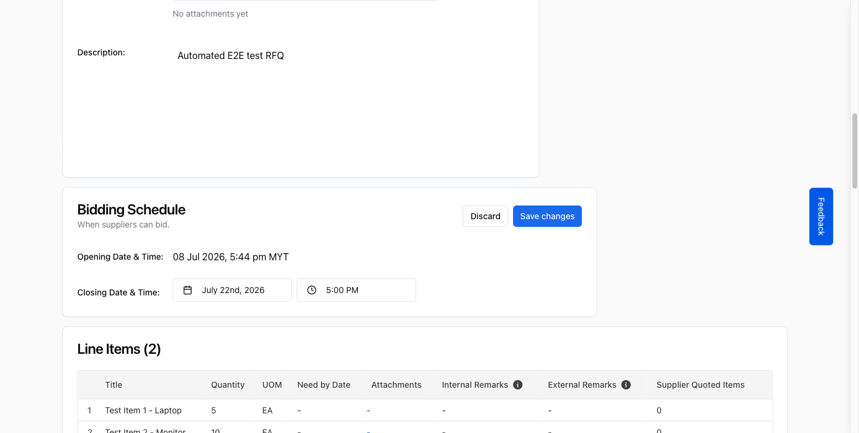Open the attachments link for Laptop row
Viewport: 859px width, 433px height.
(369, 410)
